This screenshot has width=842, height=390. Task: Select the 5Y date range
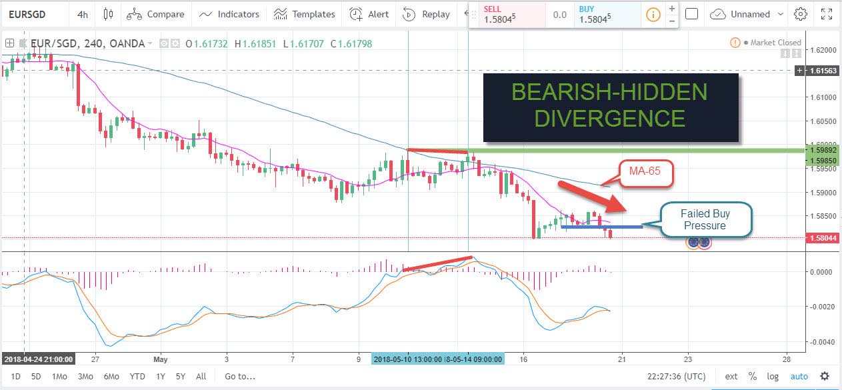tap(180, 376)
